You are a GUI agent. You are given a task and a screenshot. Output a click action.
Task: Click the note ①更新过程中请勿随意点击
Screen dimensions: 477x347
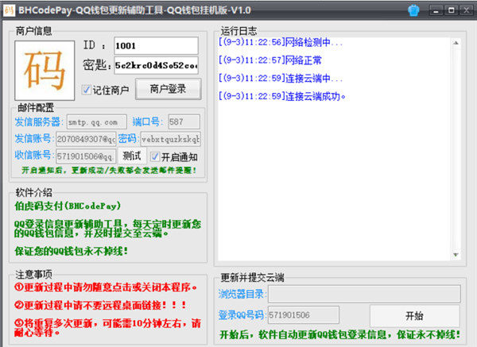106,287
